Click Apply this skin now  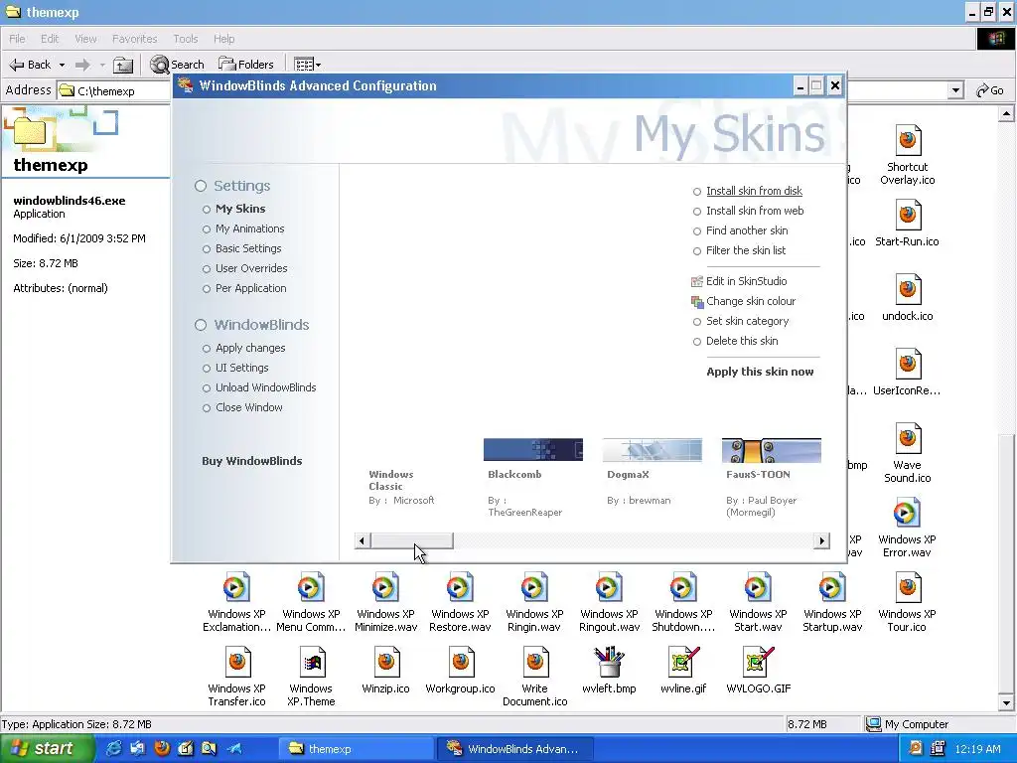pos(760,372)
